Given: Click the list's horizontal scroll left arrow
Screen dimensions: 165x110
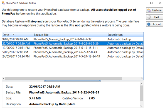Looking at the screenshot, I should click(x=4, y=78).
